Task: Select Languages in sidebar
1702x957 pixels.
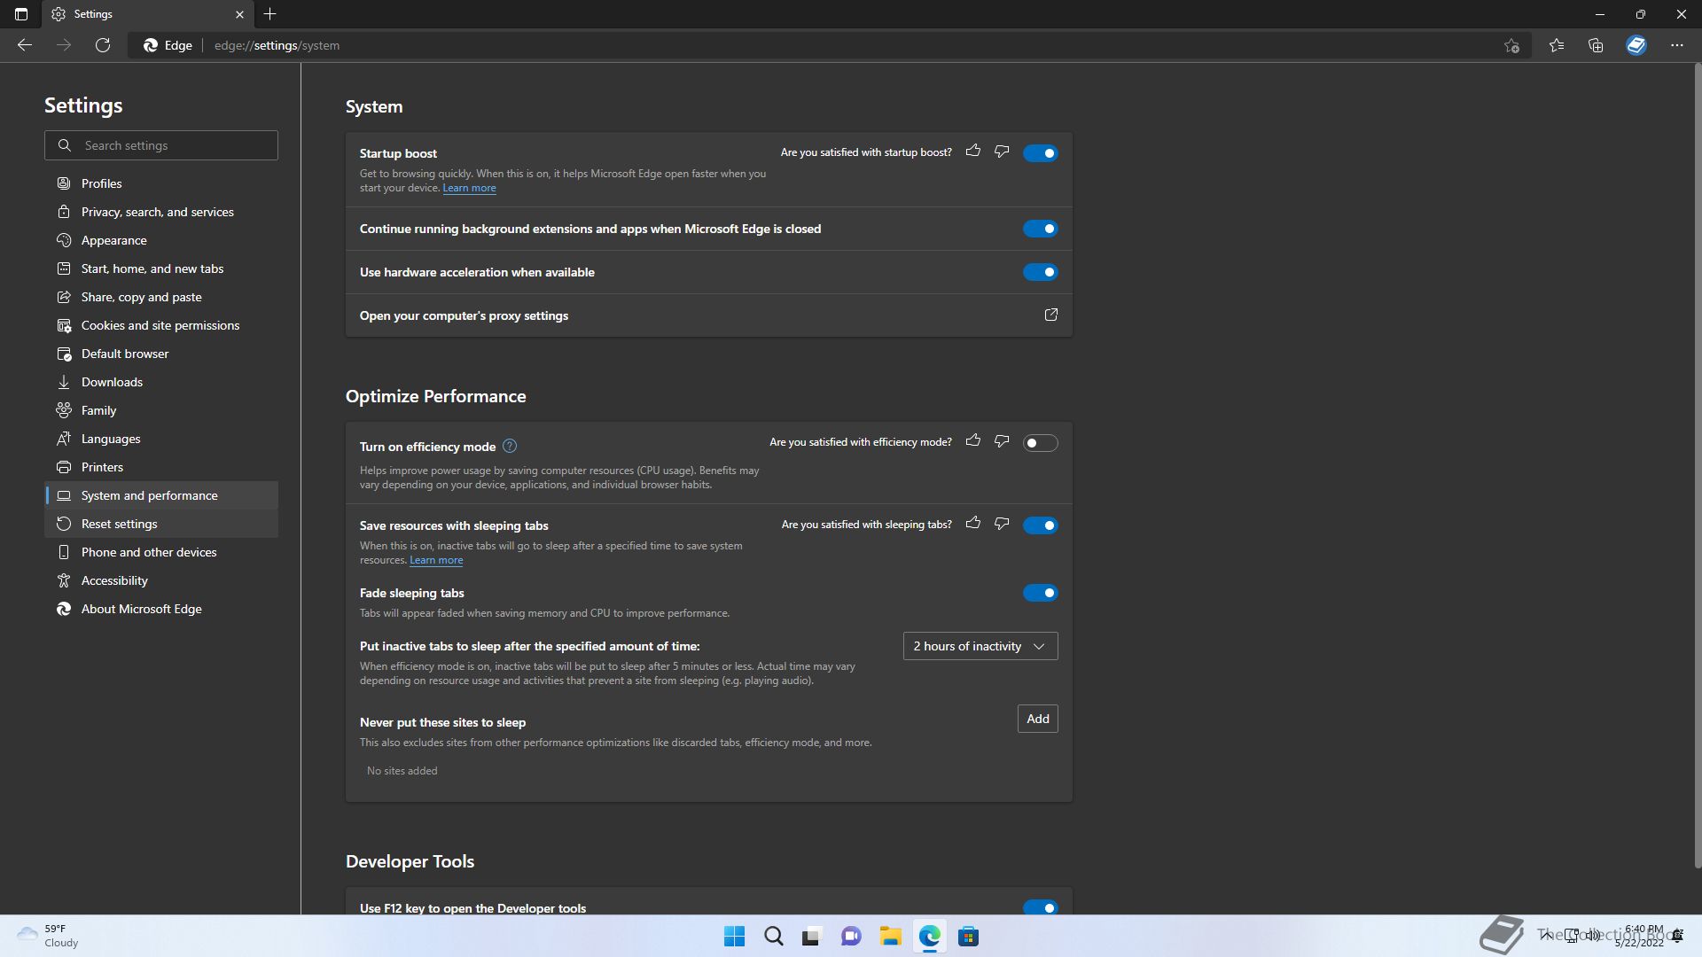Action: (x=161, y=439)
